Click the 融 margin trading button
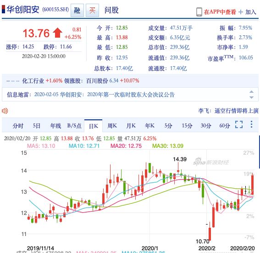Viewport: 260px width, 253px height. [77, 10]
